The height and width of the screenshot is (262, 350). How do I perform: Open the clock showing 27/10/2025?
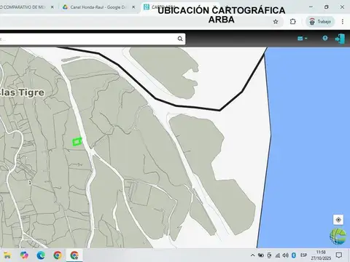point(321,255)
